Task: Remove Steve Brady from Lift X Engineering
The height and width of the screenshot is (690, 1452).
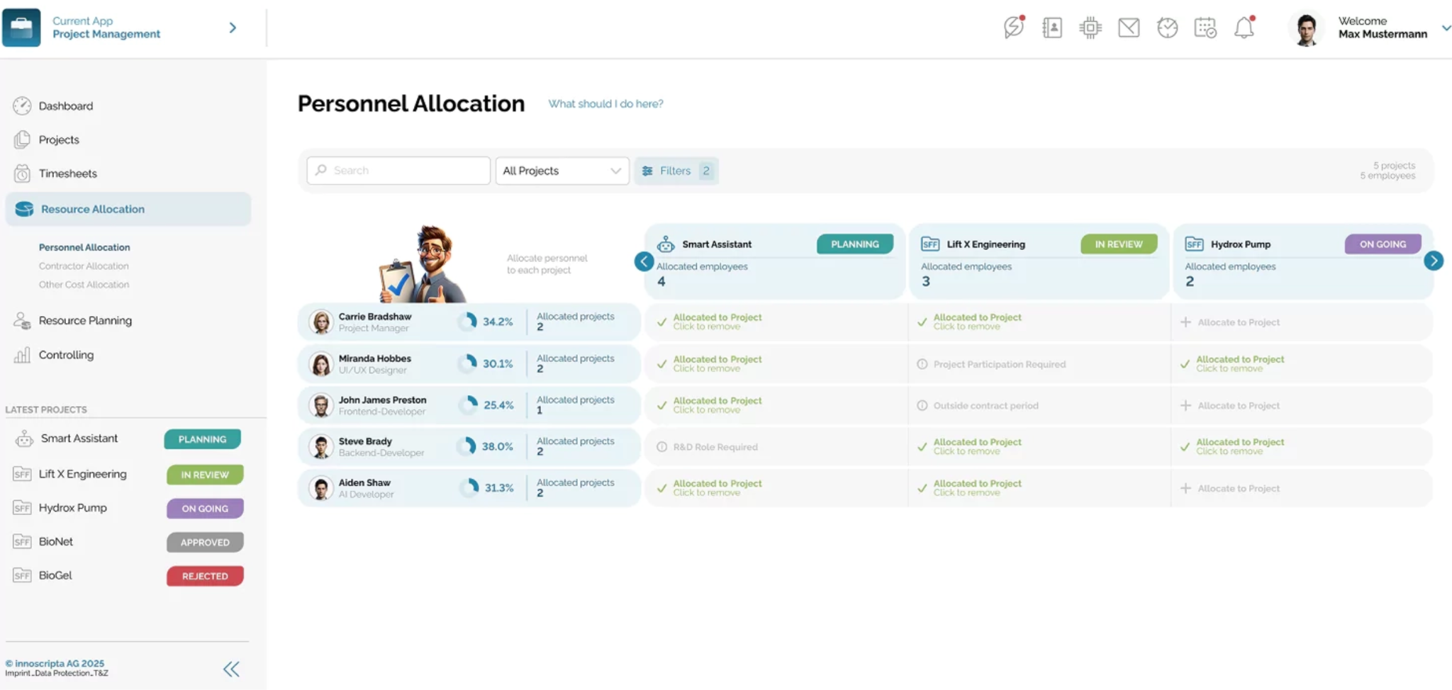Action: tap(976, 446)
